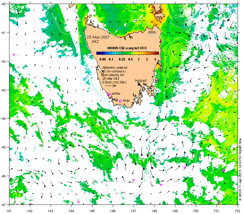Click the 0.5m/s velocity scale arrow
This screenshot has height=214, width=244.
coord(111,86)
